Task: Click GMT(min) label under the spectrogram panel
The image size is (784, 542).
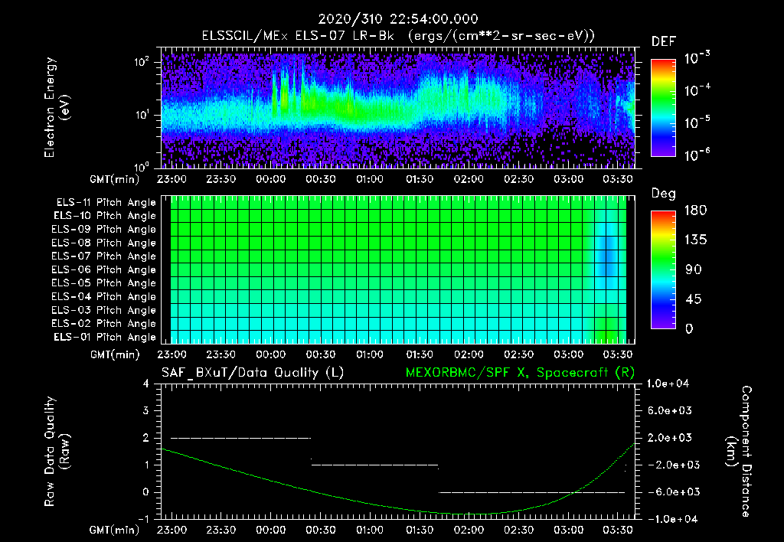Action: coord(115,179)
